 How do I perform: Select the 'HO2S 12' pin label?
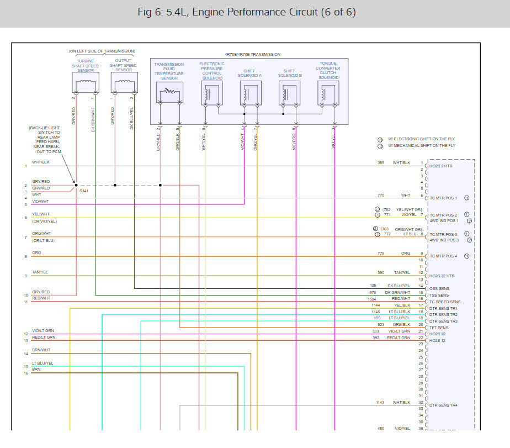[x=438, y=341]
